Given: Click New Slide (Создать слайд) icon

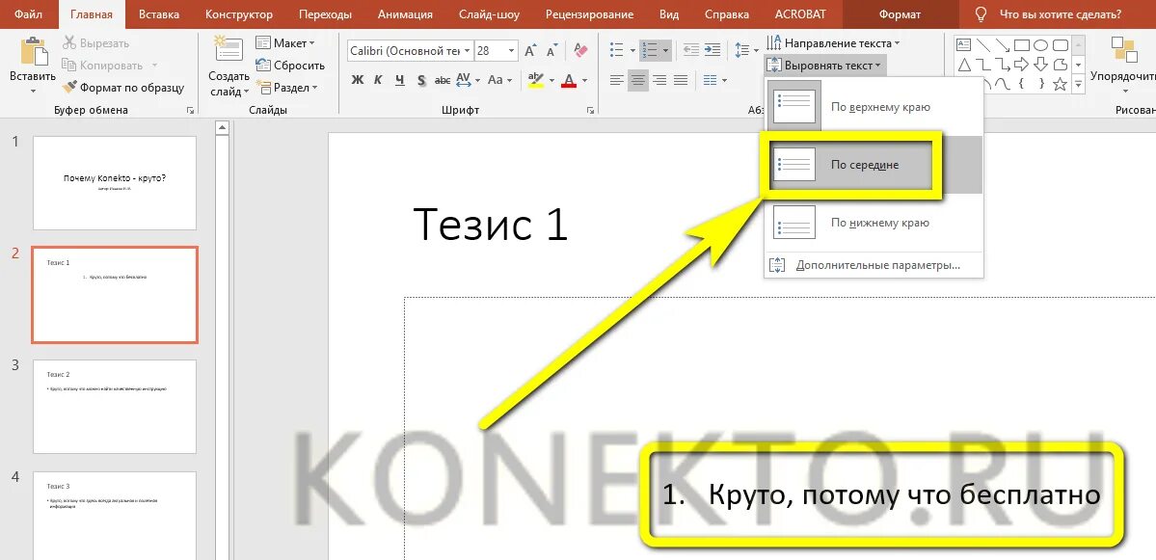Looking at the screenshot, I should (229, 50).
